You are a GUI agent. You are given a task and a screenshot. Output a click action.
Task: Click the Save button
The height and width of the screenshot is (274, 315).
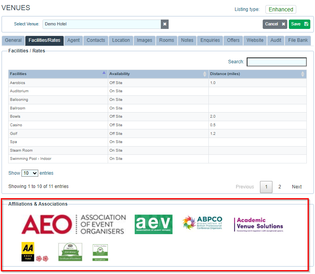tap(299, 24)
